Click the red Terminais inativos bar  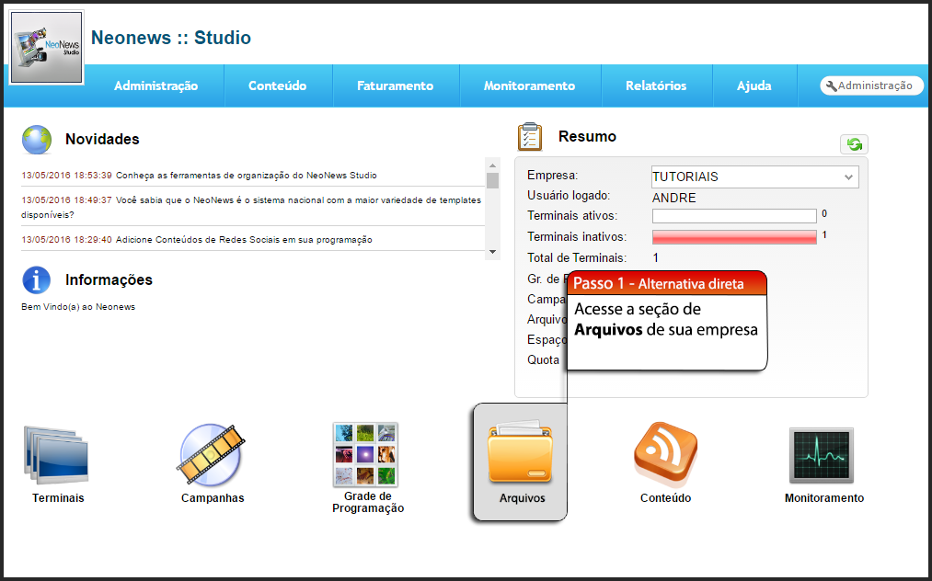(x=734, y=237)
